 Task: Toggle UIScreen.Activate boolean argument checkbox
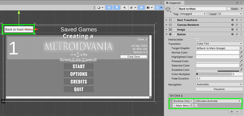[x=196, y=105]
